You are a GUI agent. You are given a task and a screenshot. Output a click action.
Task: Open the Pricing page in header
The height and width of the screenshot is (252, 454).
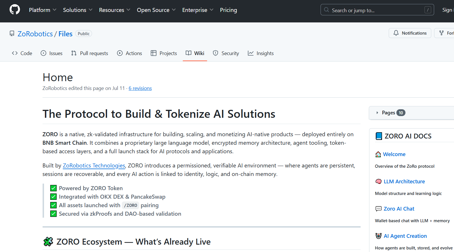(x=228, y=10)
